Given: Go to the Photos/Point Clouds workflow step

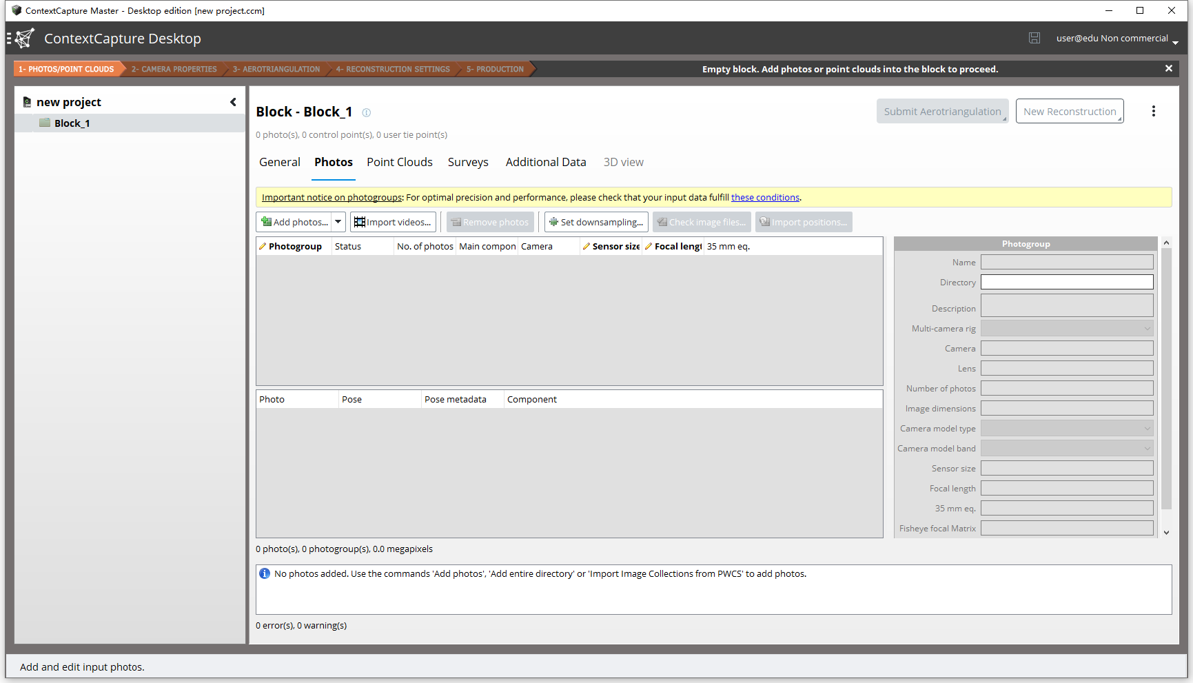Looking at the screenshot, I should (x=67, y=69).
